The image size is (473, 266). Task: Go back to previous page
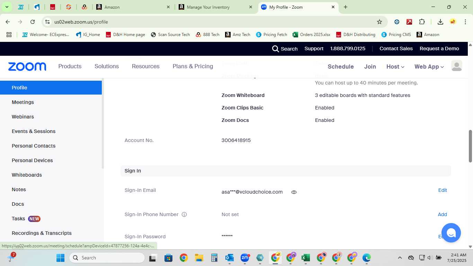pos(8,22)
